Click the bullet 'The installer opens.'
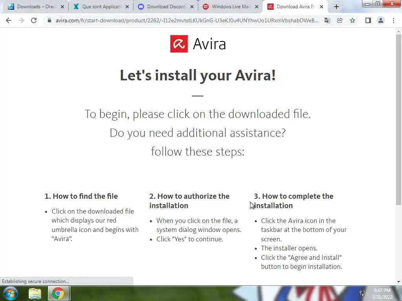 289,248
